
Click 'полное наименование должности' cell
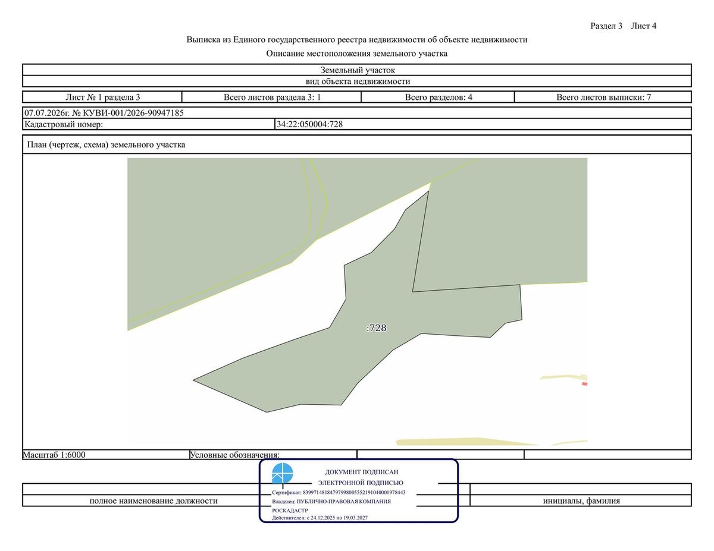154,500
